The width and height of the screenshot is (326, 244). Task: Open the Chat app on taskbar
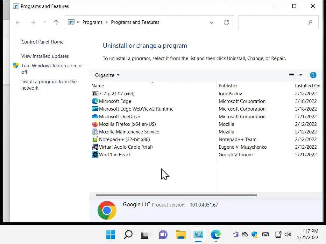163,235
